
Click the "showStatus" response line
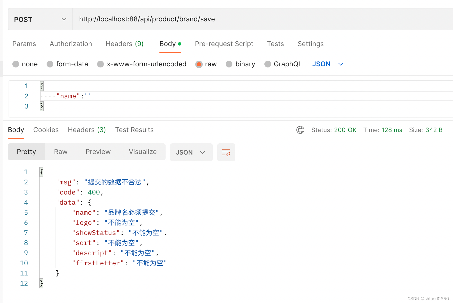(x=119, y=233)
